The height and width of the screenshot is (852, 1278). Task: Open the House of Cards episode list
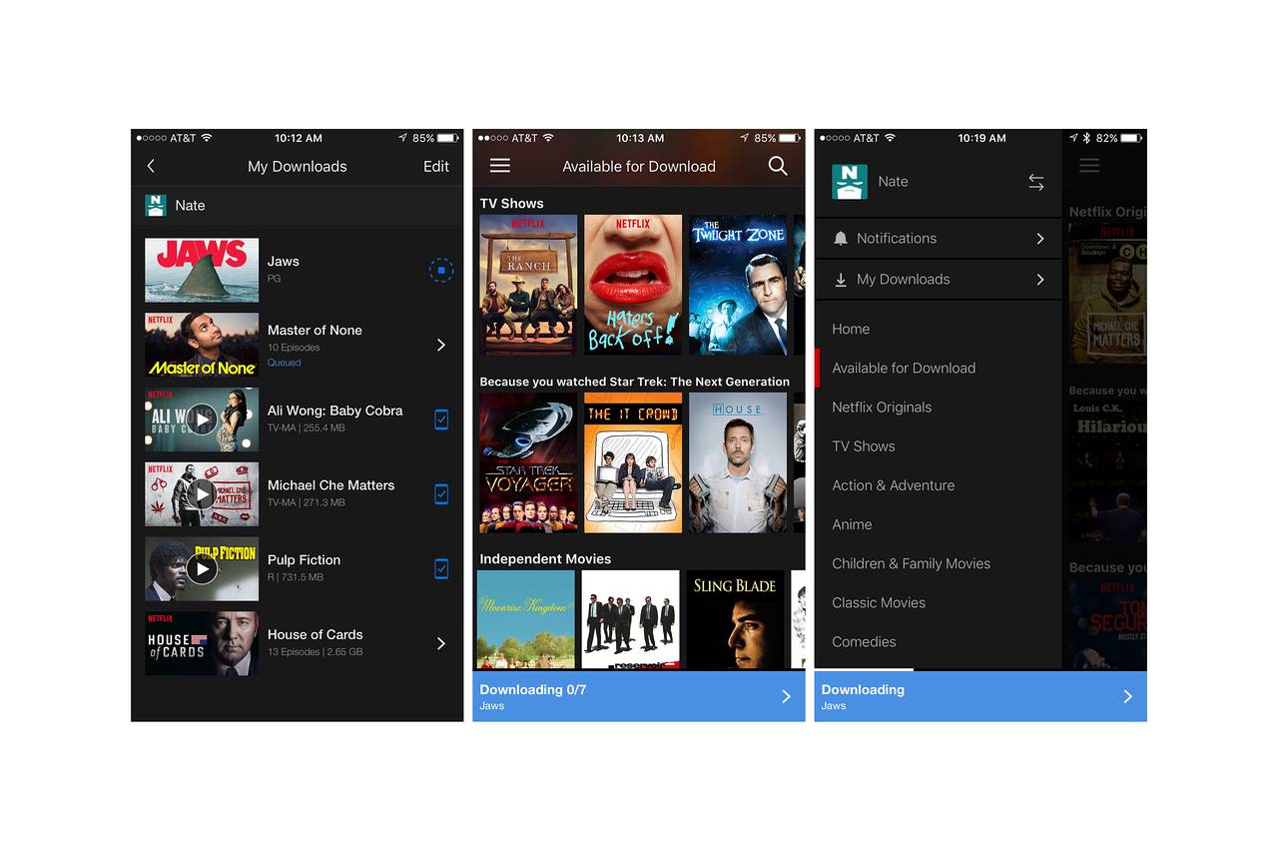coord(441,643)
